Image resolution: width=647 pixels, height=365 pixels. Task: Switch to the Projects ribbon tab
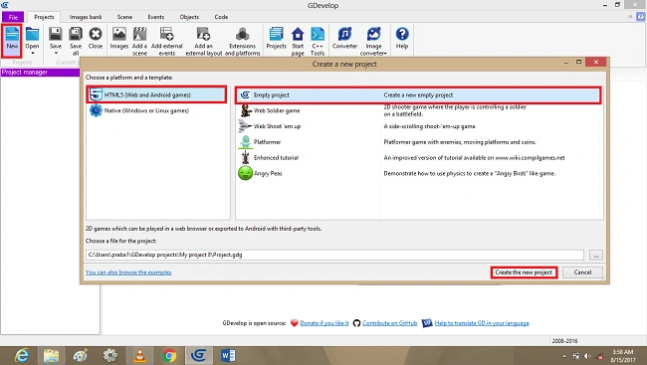point(44,17)
